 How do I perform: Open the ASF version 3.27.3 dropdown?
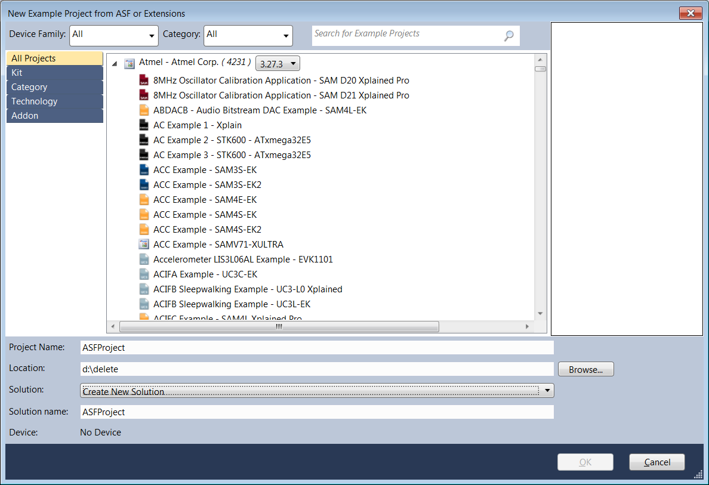coord(278,64)
